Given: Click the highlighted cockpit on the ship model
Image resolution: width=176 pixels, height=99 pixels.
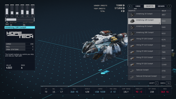Looking at the screenshot, I should (x=90, y=48).
